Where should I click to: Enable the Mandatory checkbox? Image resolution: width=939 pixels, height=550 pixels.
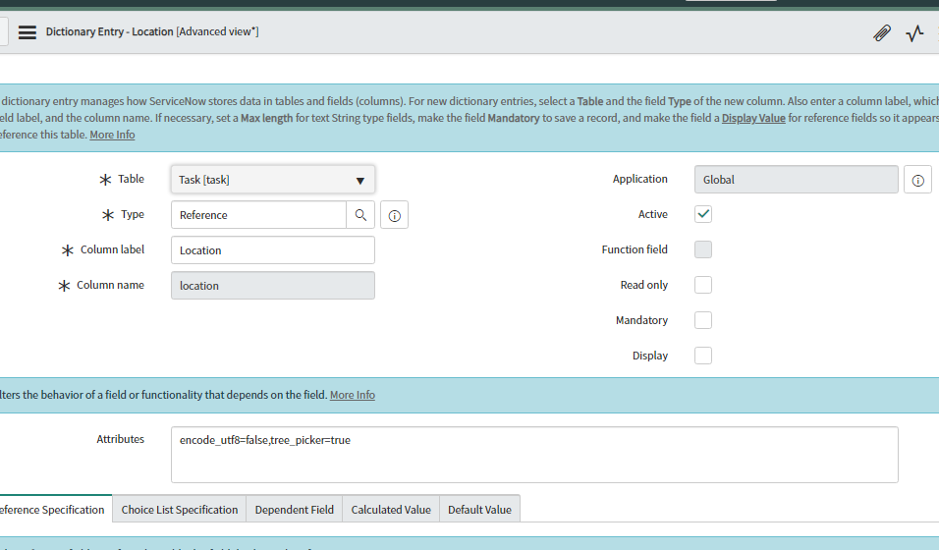click(x=703, y=320)
